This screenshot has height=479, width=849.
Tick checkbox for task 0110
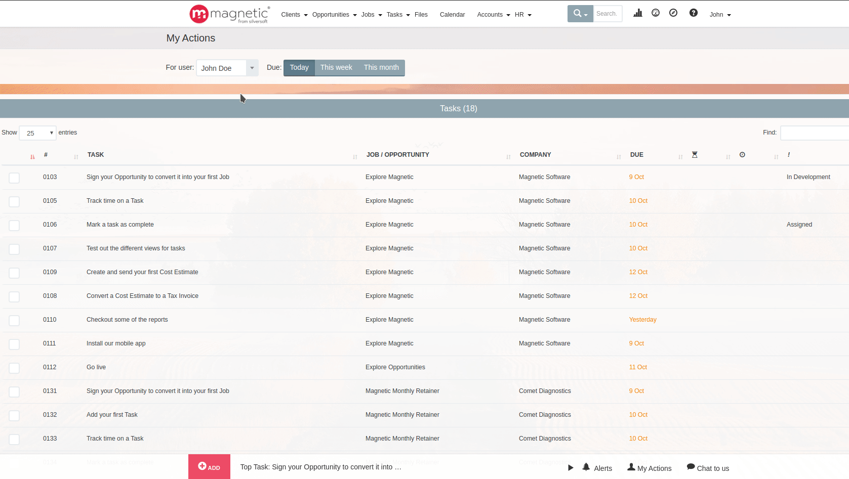(x=14, y=321)
